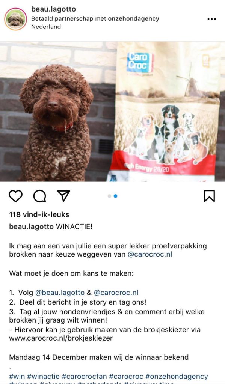Open comments via the speech bubble icon
The width and height of the screenshot is (225, 384).
[40, 196]
